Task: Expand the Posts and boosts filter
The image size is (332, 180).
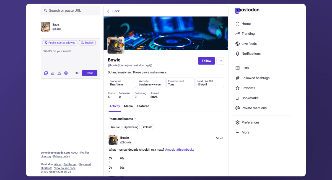Action: [x=122, y=119]
